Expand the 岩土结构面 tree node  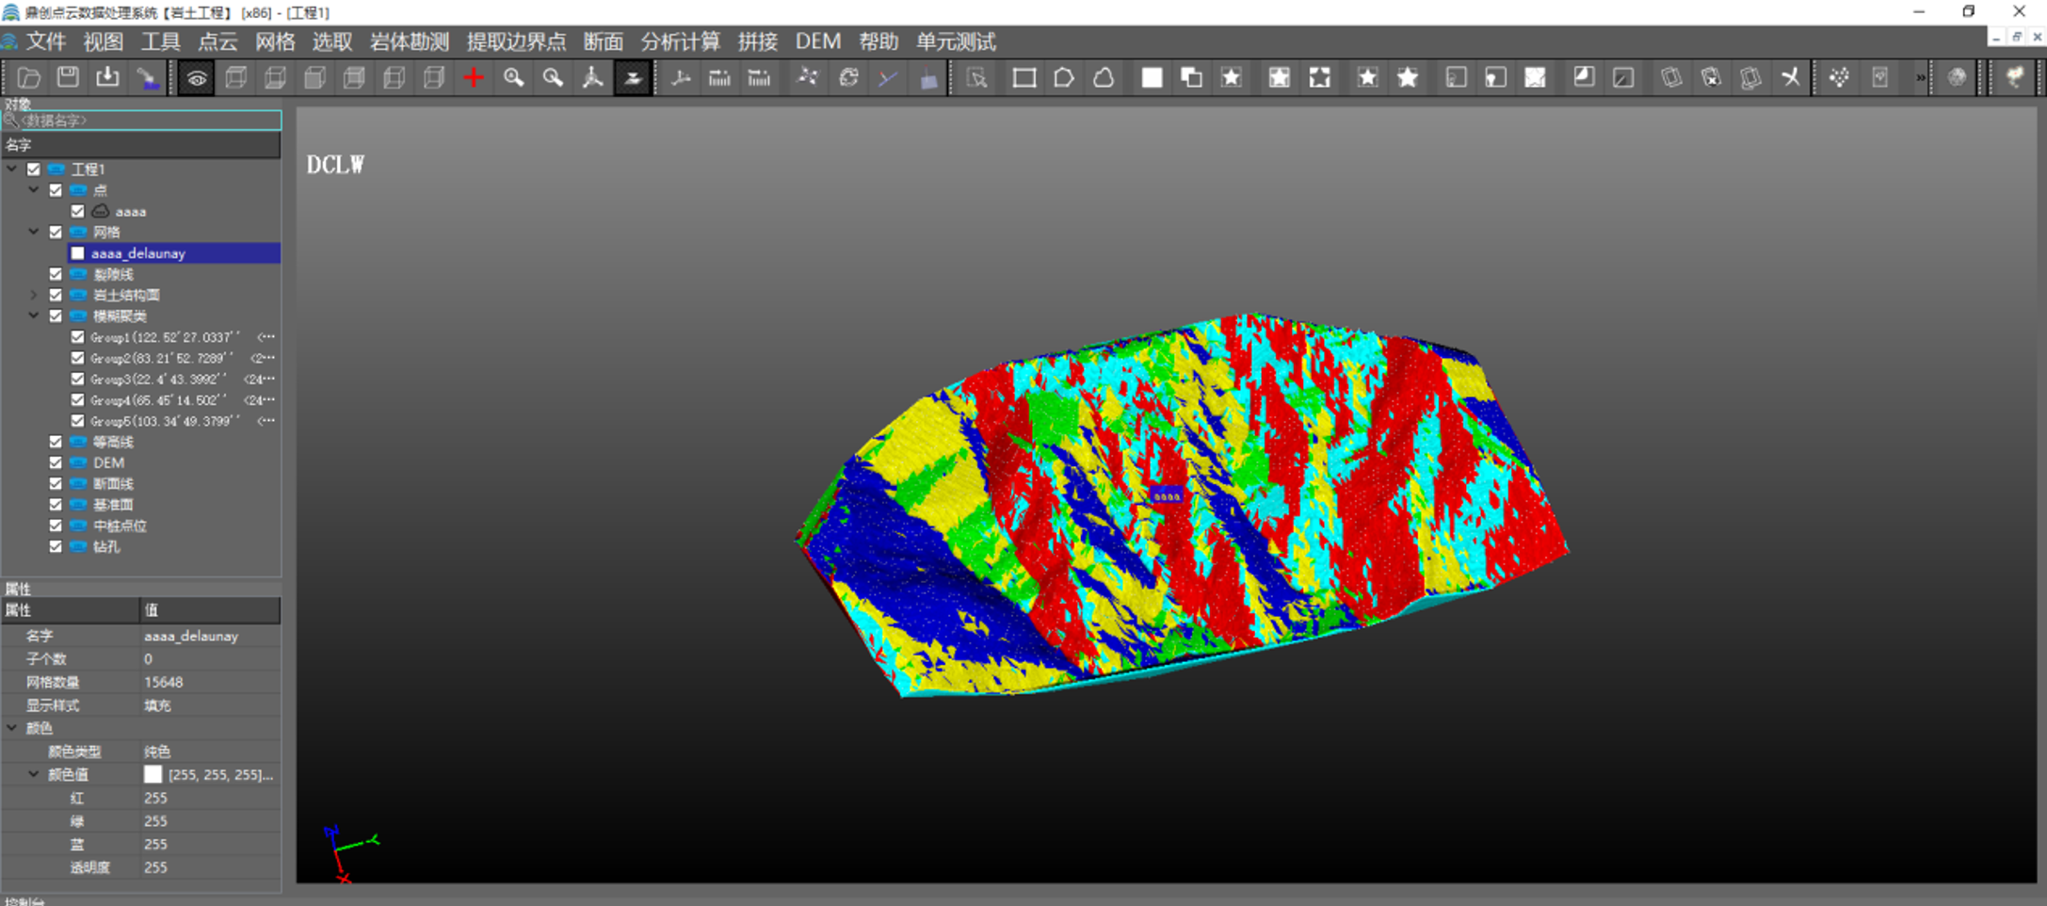[x=34, y=295]
